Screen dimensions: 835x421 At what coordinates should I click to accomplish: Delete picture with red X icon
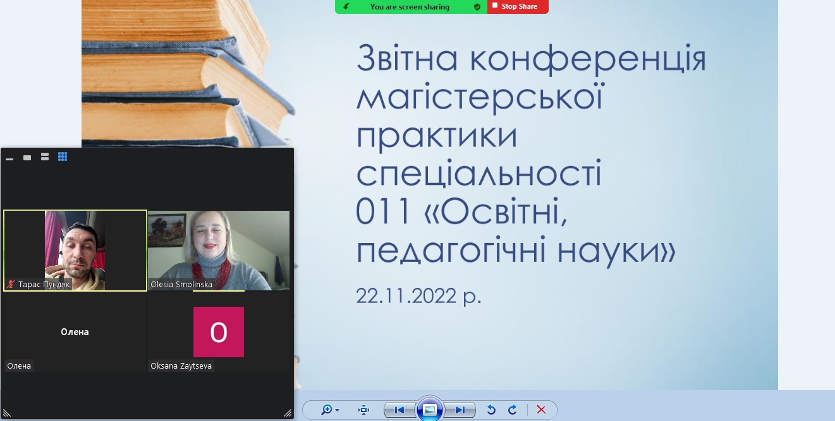coord(541,410)
